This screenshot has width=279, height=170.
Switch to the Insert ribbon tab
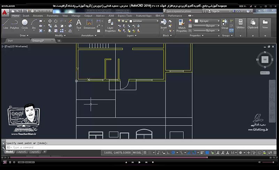point(26,16)
